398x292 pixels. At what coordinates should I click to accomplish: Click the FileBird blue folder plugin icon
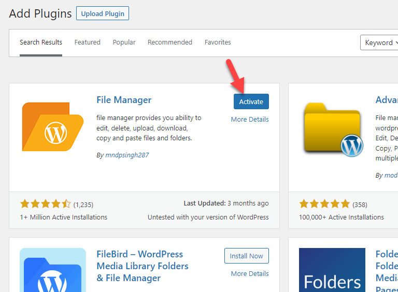53,270
